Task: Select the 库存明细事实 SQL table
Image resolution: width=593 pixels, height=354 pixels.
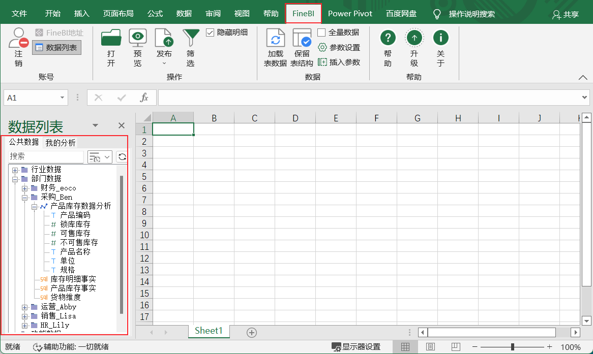Action: 73,279
